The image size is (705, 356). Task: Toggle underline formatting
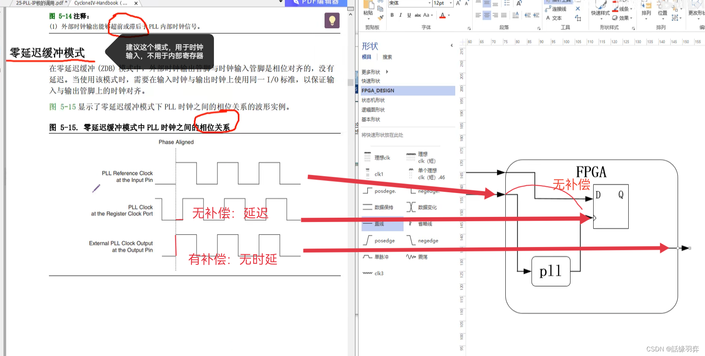(409, 15)
